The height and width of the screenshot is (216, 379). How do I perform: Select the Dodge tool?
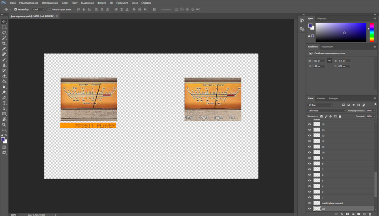(4, 92)
